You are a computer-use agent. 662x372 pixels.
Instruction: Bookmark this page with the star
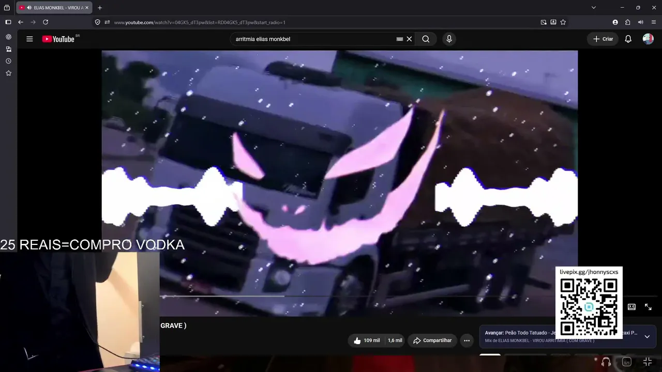tap(563, 22)
